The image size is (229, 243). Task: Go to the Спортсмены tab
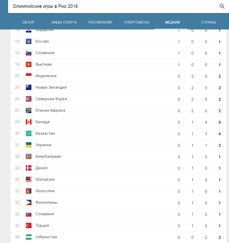coord(136,22)
